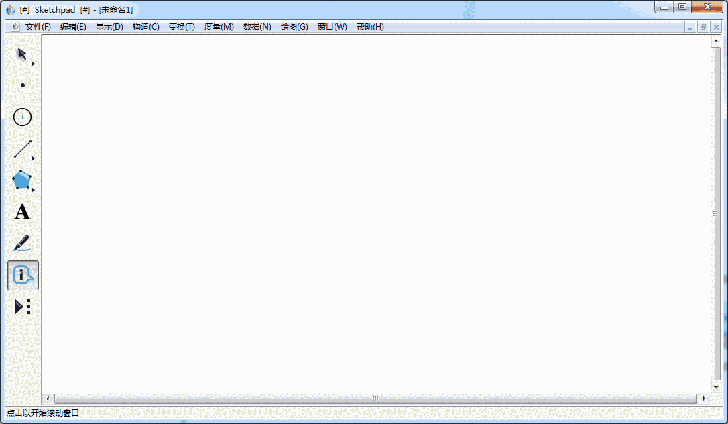Click the vertical scrollbar up arrow
Viewport: 728px width, 424px height.
coord(715,42)
